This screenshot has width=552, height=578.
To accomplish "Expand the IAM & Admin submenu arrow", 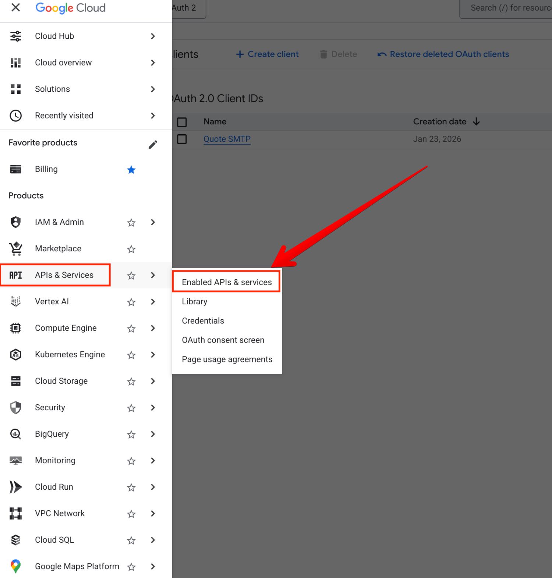I will 153,222.
